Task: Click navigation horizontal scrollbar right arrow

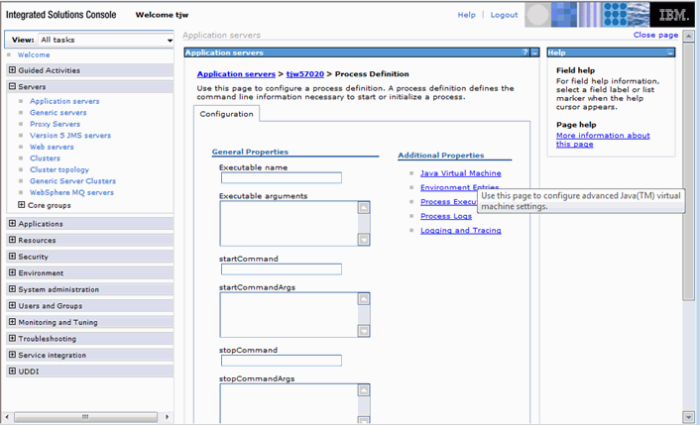Action: tap(167, 417)
